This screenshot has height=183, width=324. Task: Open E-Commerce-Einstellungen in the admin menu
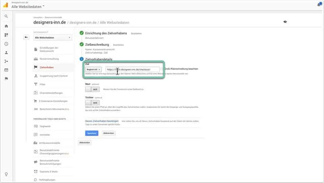point(53,101)
